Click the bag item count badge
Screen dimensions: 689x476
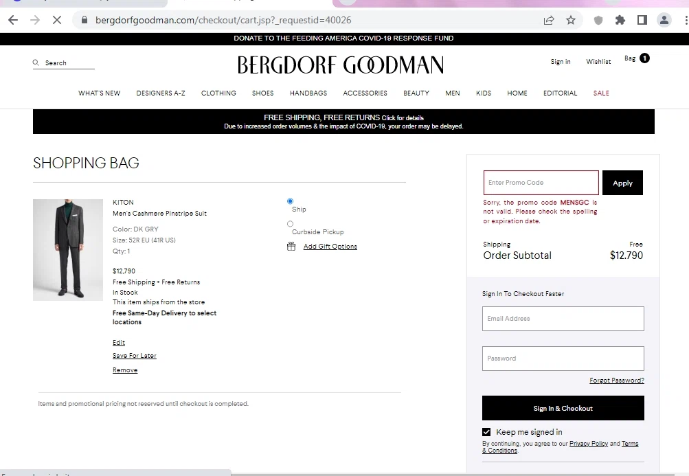click(644, 58)
